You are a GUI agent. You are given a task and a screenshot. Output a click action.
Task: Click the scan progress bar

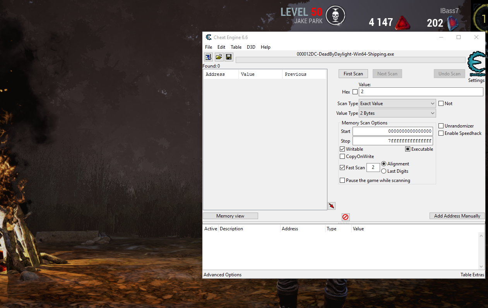350,60
